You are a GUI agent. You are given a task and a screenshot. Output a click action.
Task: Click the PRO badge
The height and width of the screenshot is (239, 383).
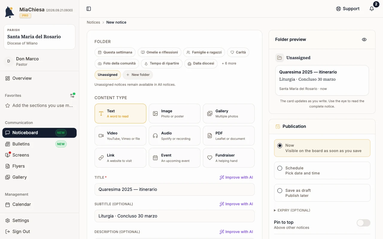[x=25, y=16]
